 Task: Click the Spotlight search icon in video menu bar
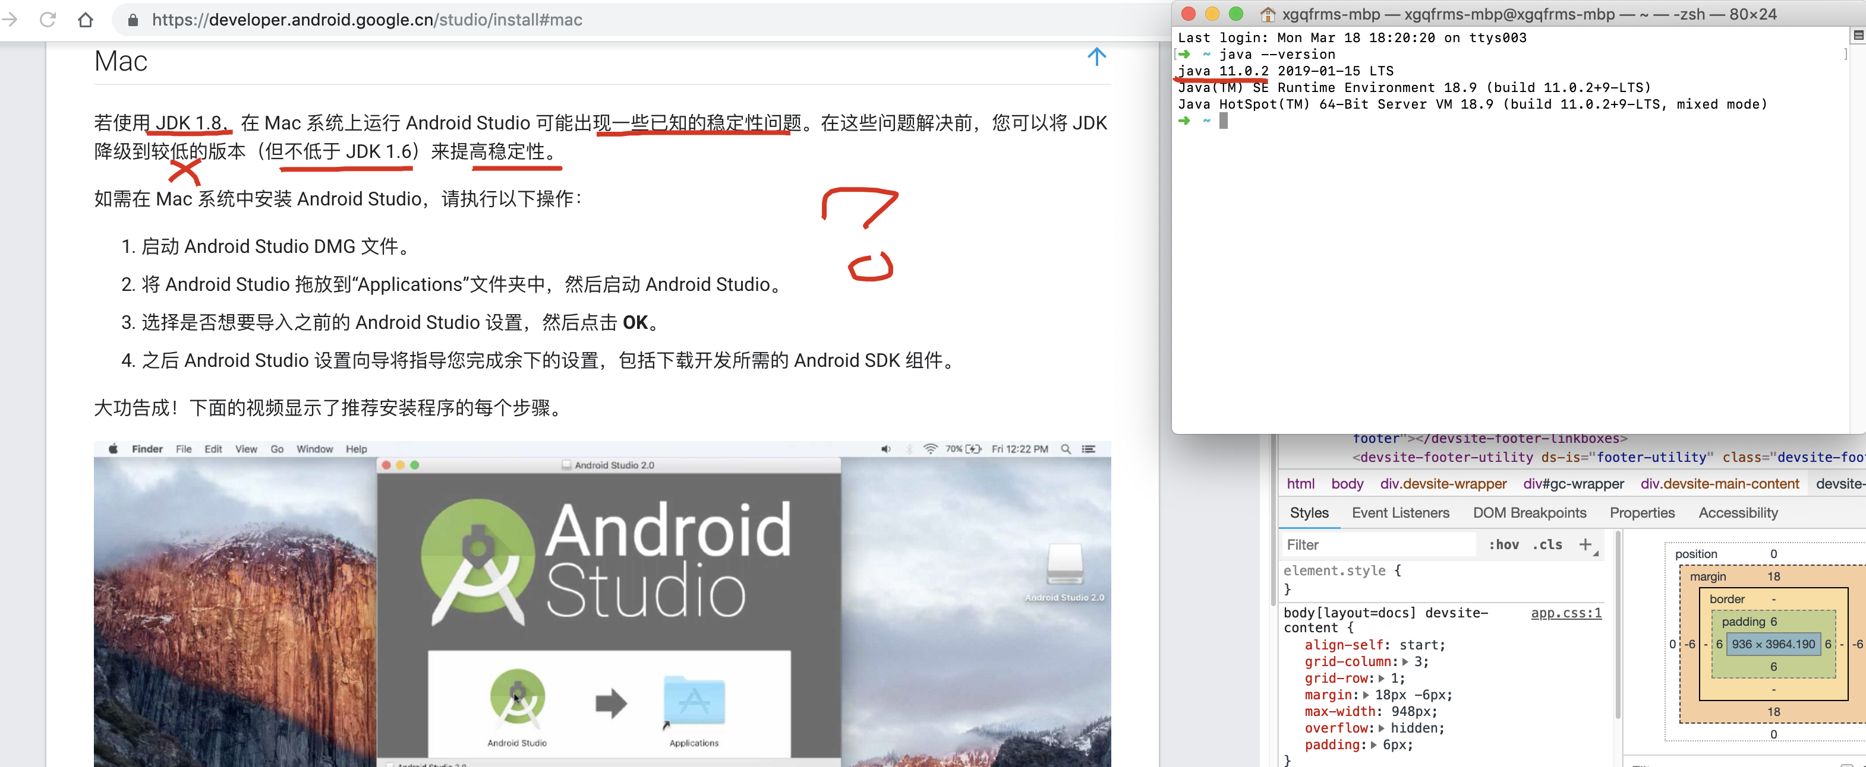click(1066, 449)
